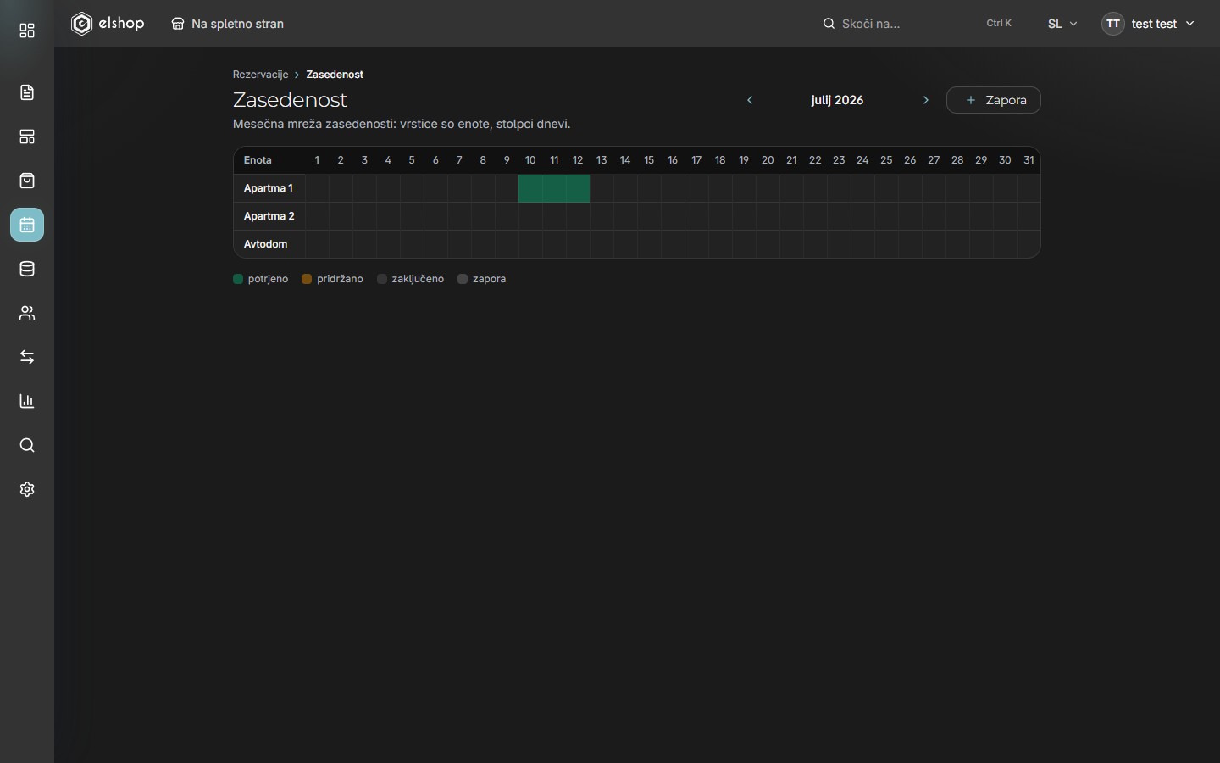
Task: Open the database icon in sidebar
Action: coord(27,269)
